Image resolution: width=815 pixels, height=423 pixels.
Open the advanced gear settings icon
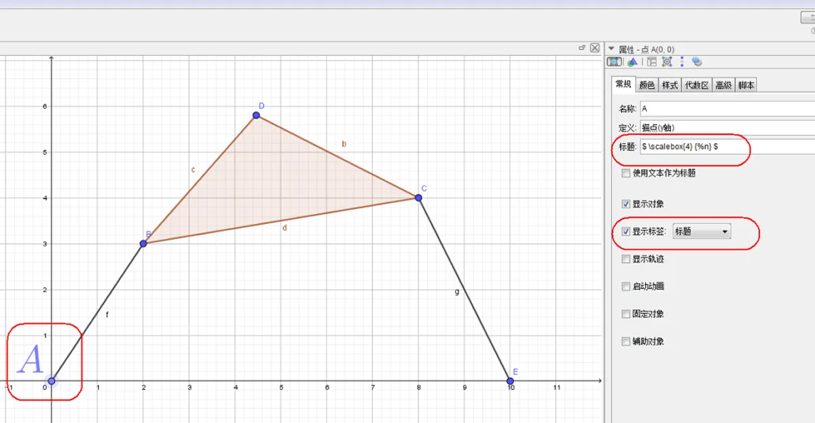click(x=697, y=62)
